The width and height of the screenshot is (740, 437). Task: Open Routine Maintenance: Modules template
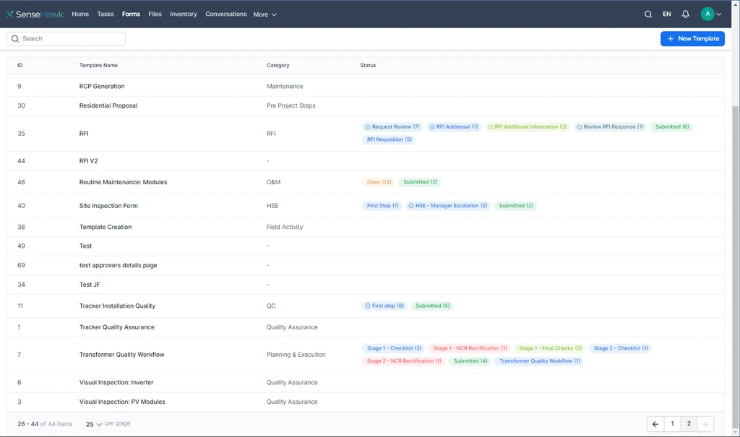tap(123, 182)
